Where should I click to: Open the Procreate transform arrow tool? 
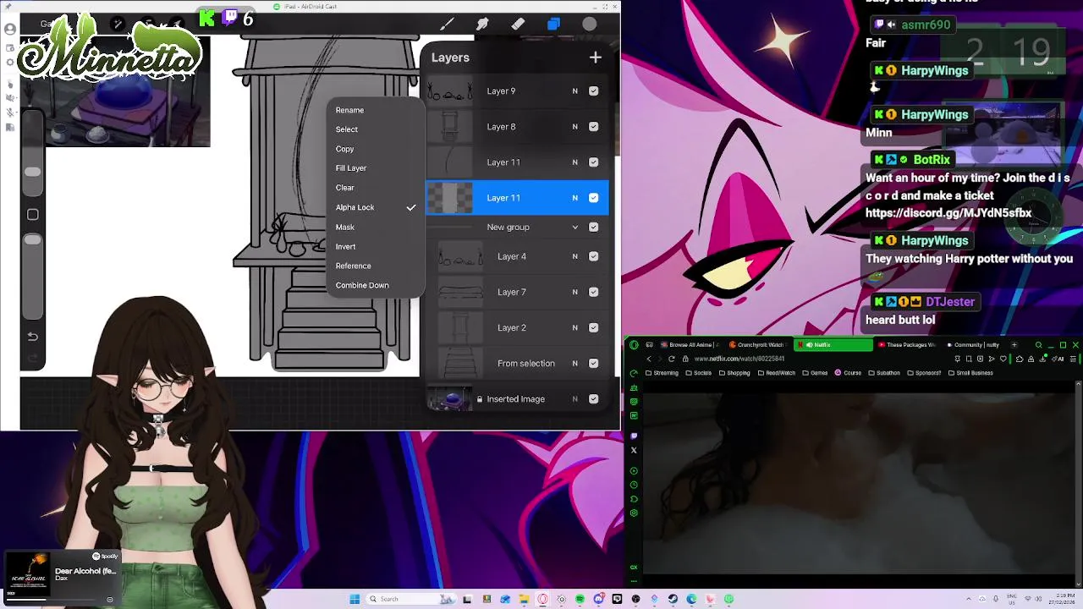click(x=177, y=24)
